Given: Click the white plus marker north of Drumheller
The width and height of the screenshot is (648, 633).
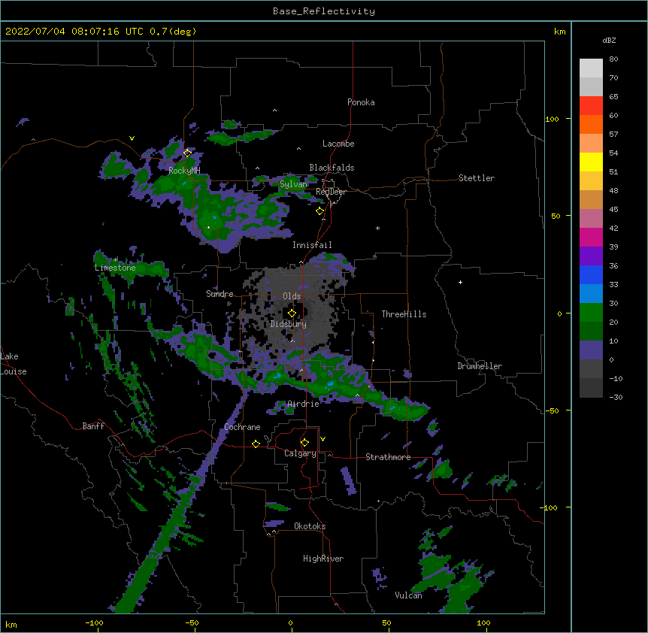Looking at the screenshot, I should 460,282.
